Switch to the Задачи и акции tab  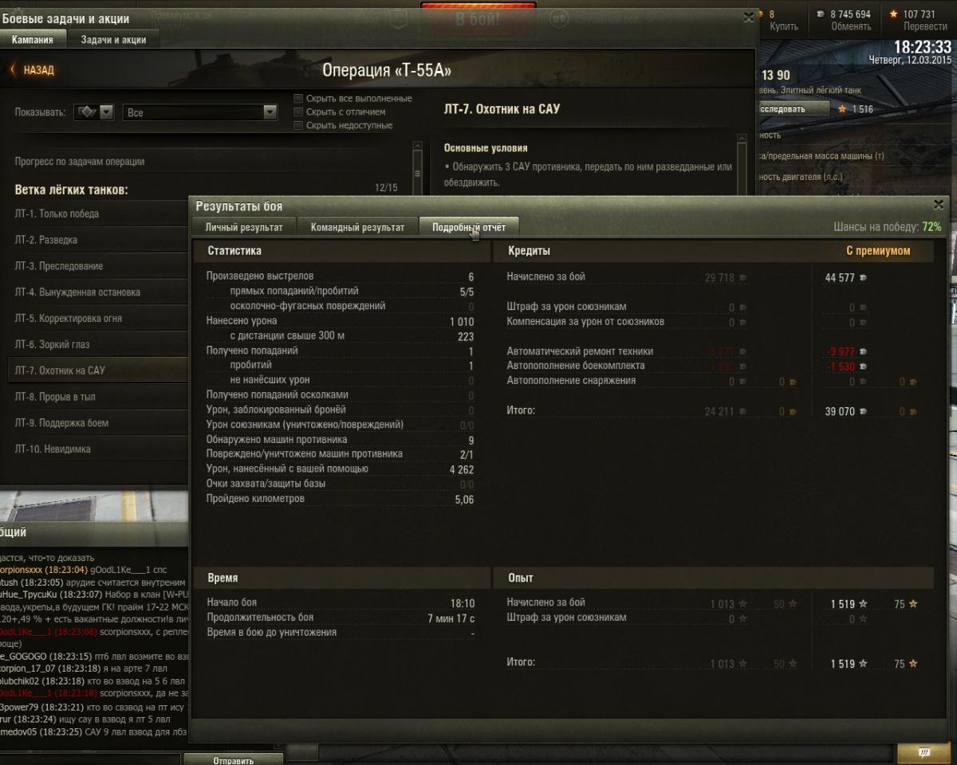(113, 40)
